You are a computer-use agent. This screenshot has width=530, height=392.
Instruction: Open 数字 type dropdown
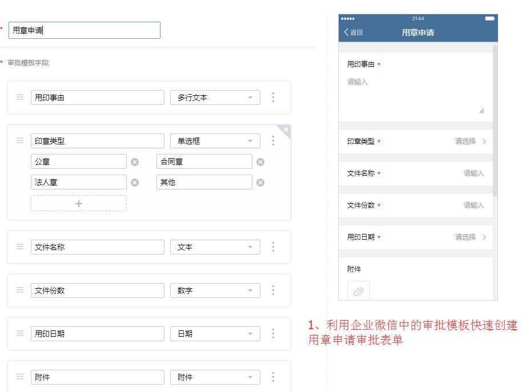[215, 290]
